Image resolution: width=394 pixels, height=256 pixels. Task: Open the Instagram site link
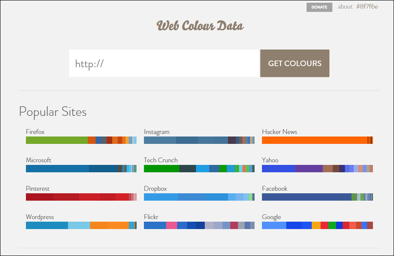click(156, 132)
